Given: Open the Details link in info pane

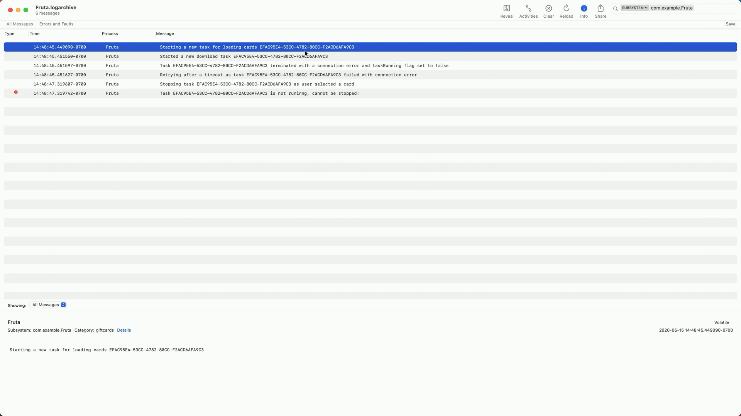Looking at the screenshot, I should click(x=124, y=330).
